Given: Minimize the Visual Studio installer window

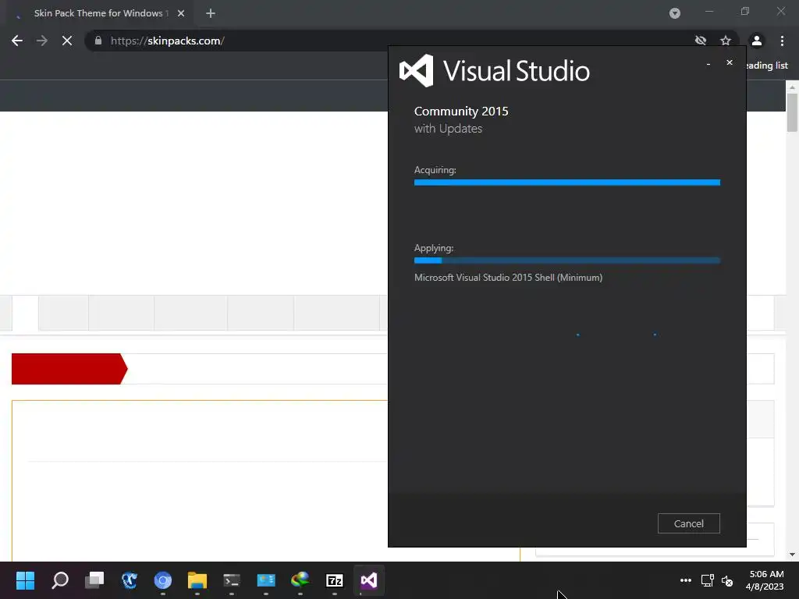Looking at the screenshot, I should click(x=708, y=64).
